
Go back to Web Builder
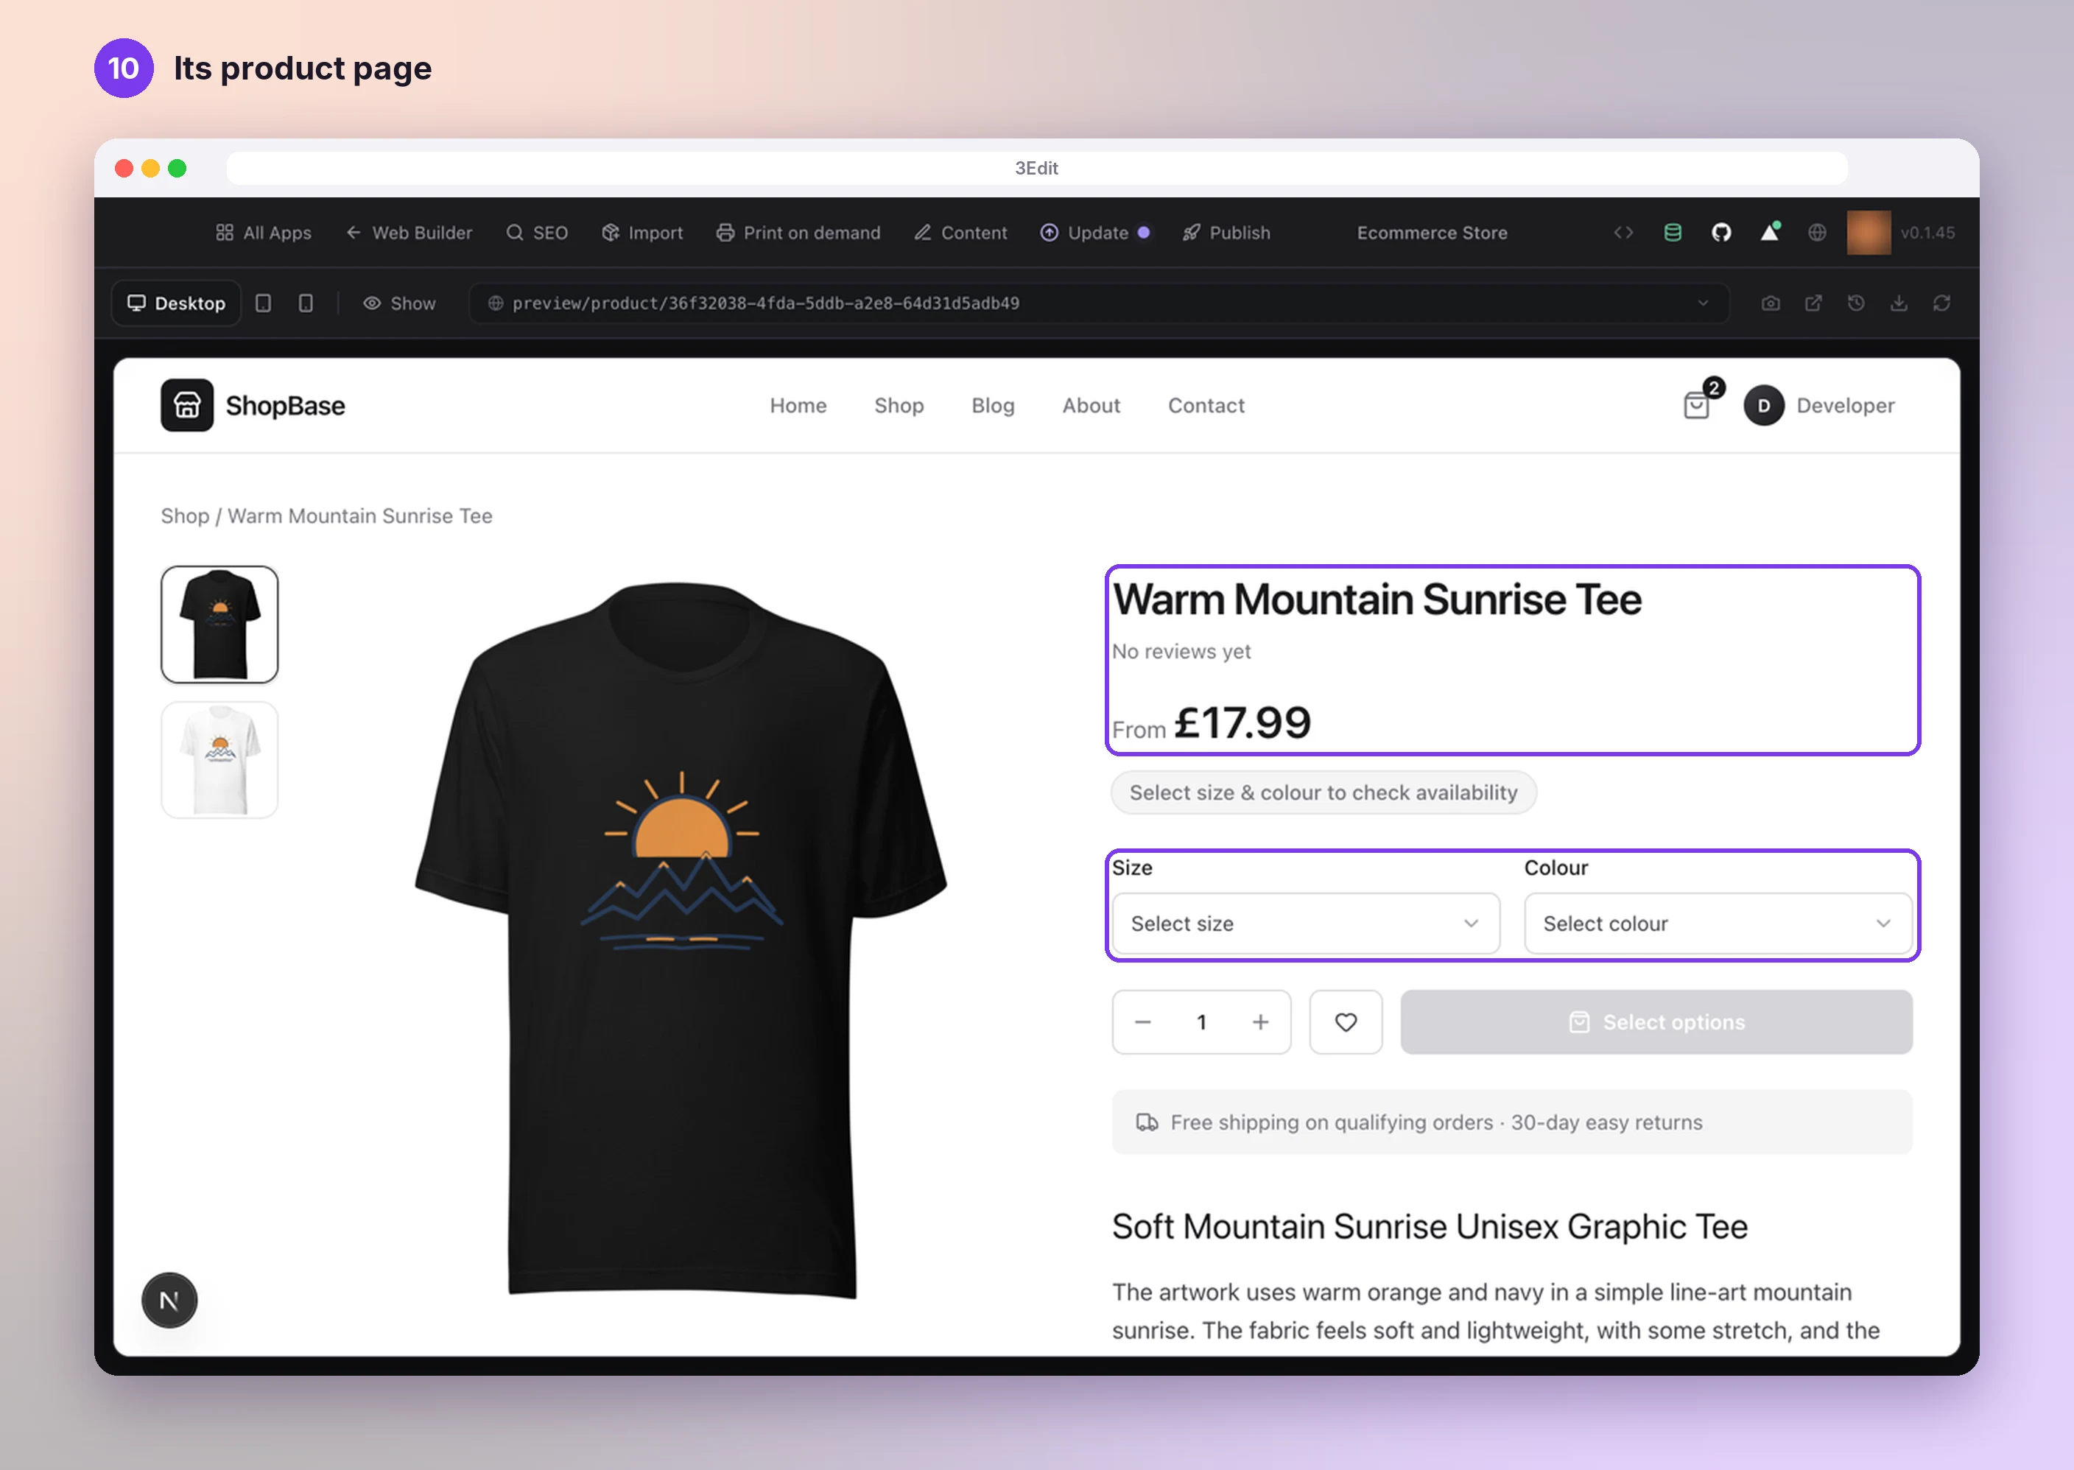tap(409, 233)
